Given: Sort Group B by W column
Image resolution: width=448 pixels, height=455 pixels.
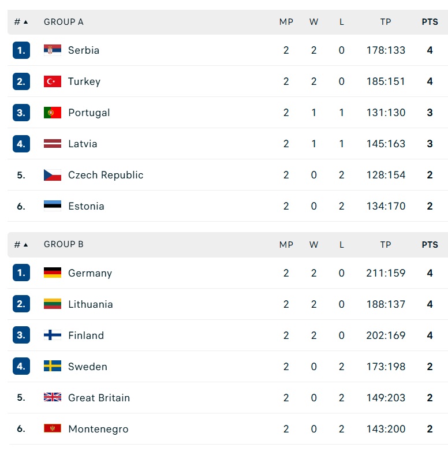Looking at the screenshot, I should point(313,245).
